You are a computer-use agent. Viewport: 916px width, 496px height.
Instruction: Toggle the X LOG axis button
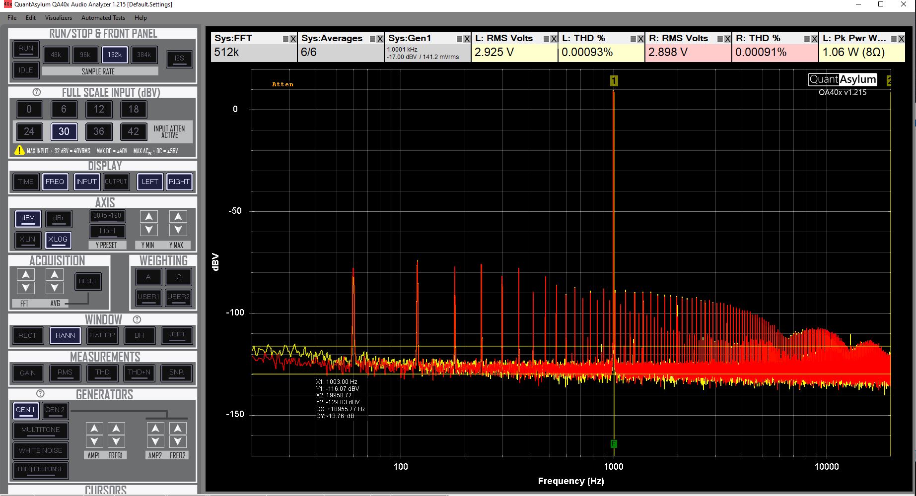(58, 240)
